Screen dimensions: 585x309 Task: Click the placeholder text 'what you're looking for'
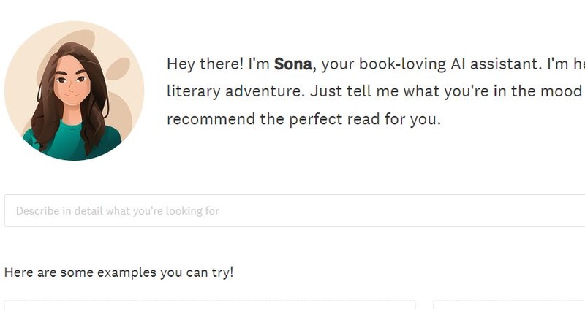[x=162, y=211]
